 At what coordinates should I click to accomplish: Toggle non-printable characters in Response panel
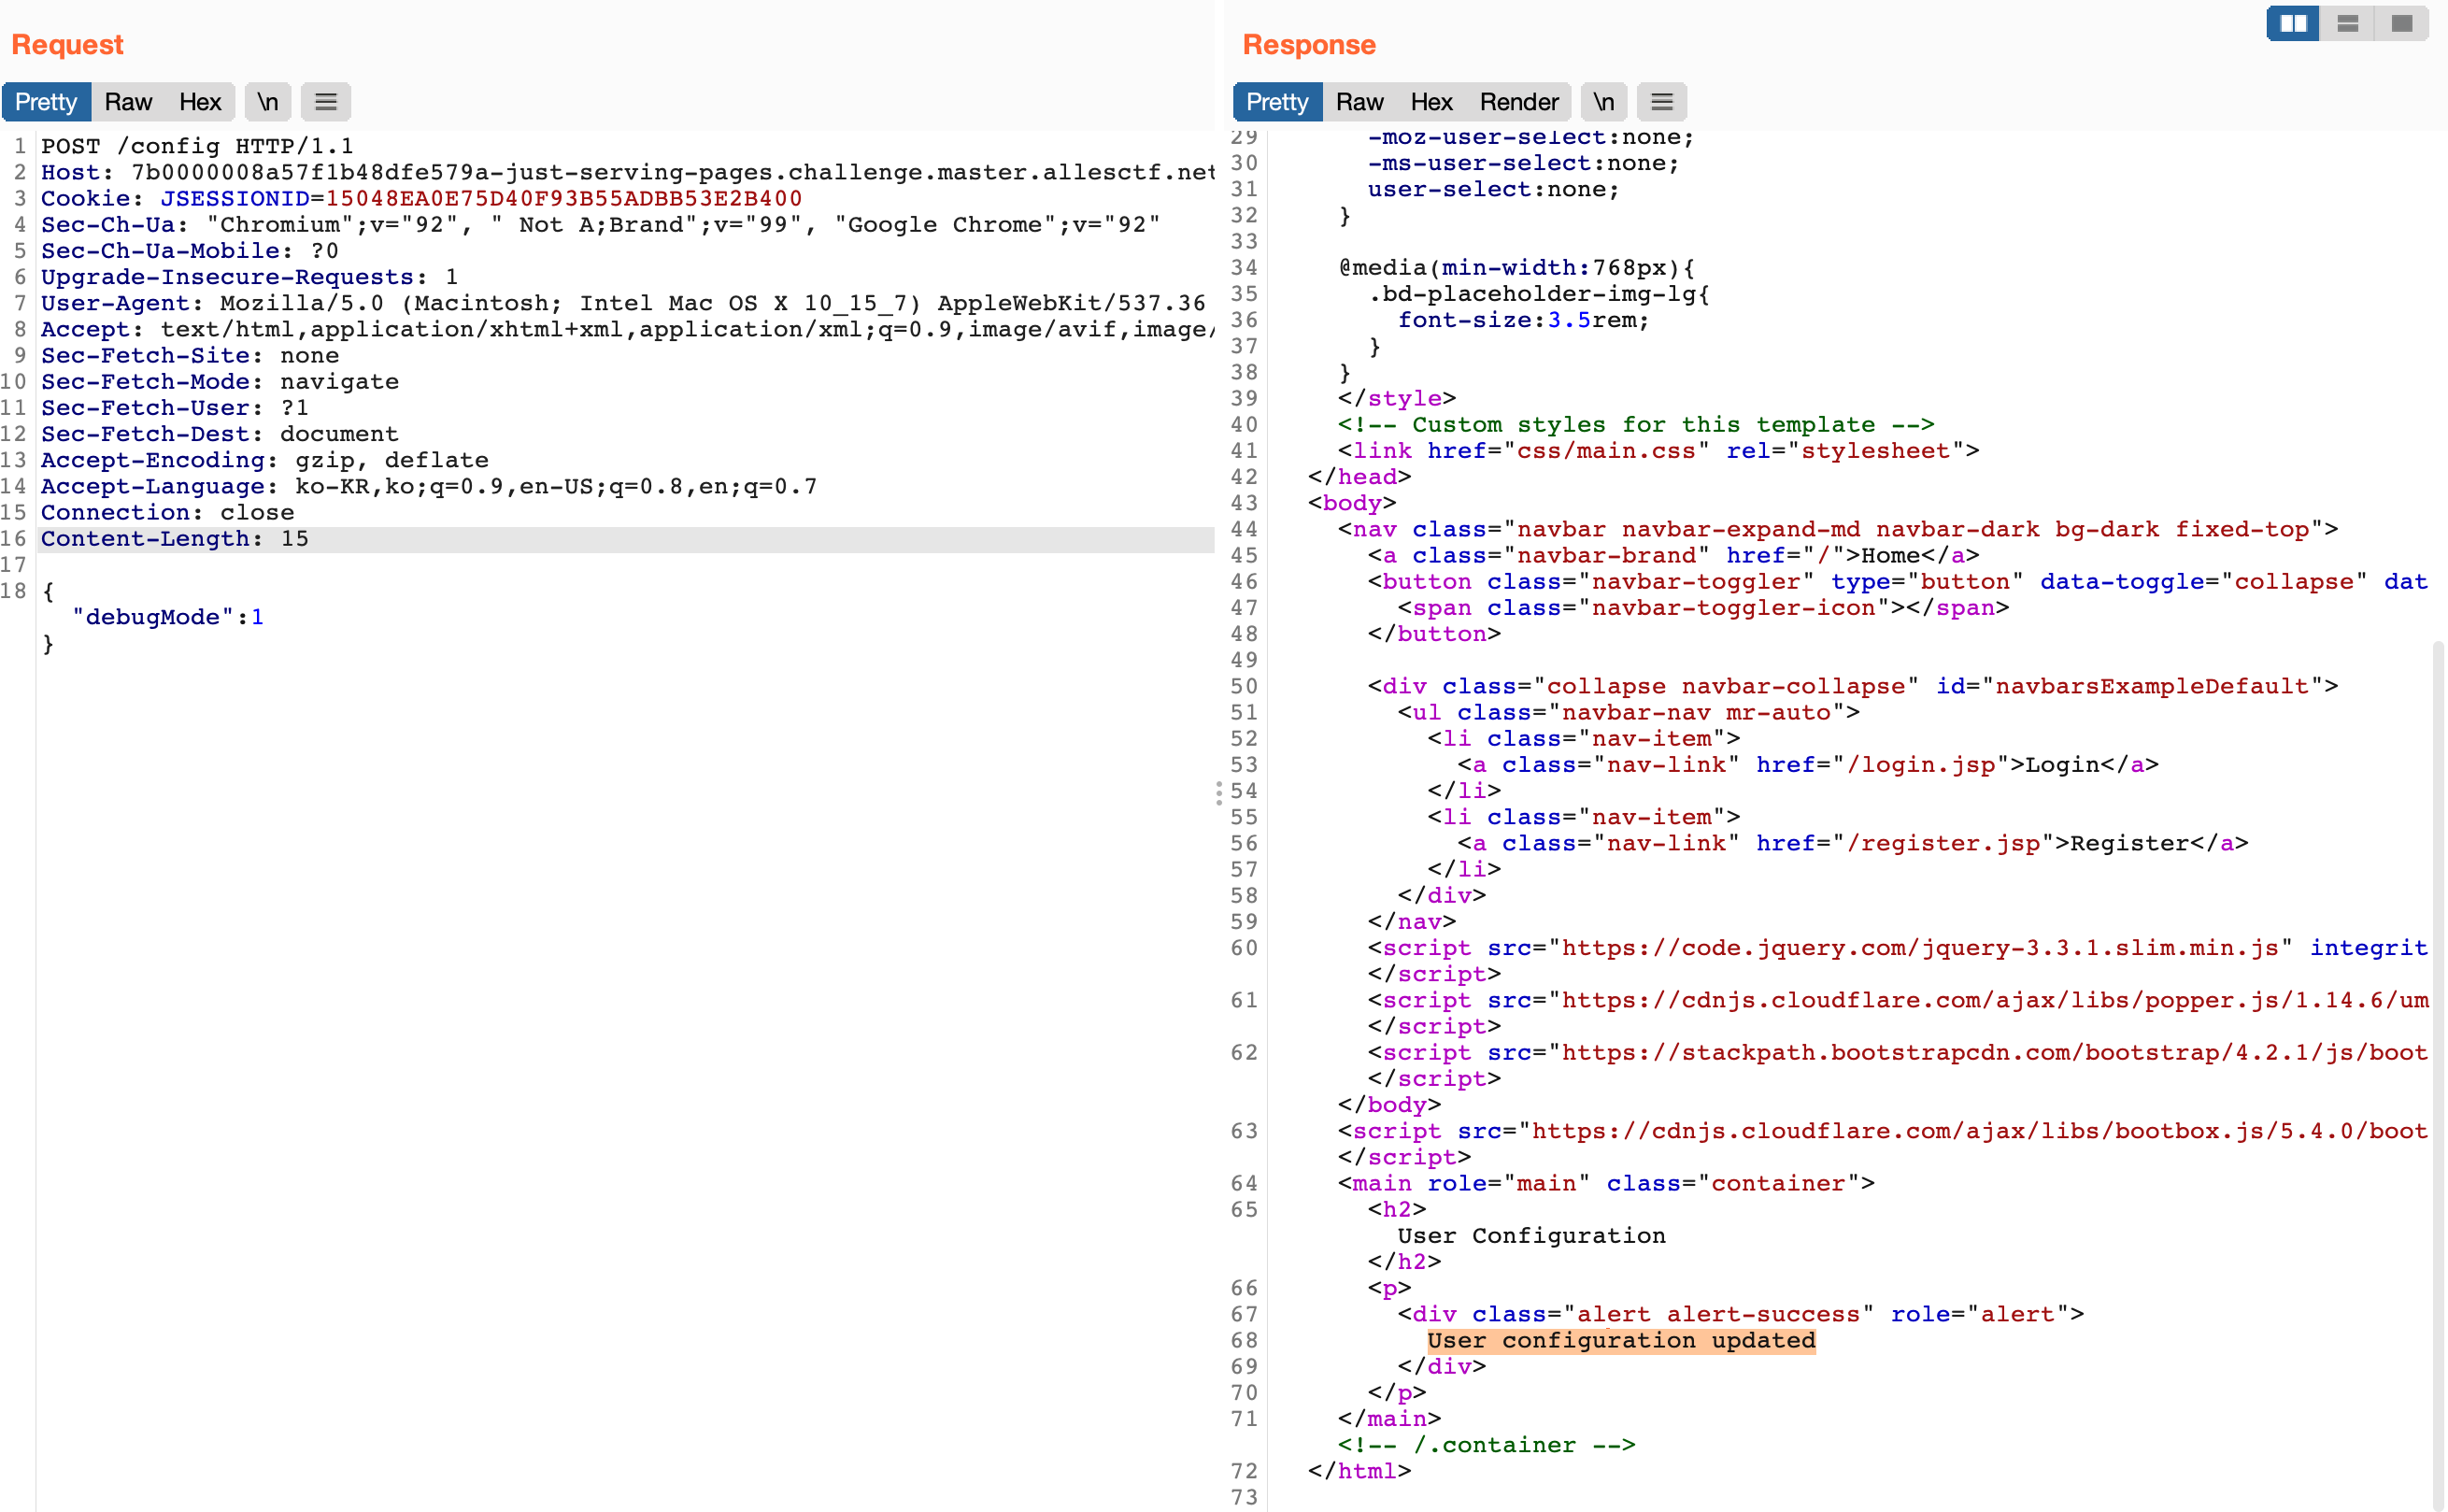pyautogui.click(x=1603, y=102)
